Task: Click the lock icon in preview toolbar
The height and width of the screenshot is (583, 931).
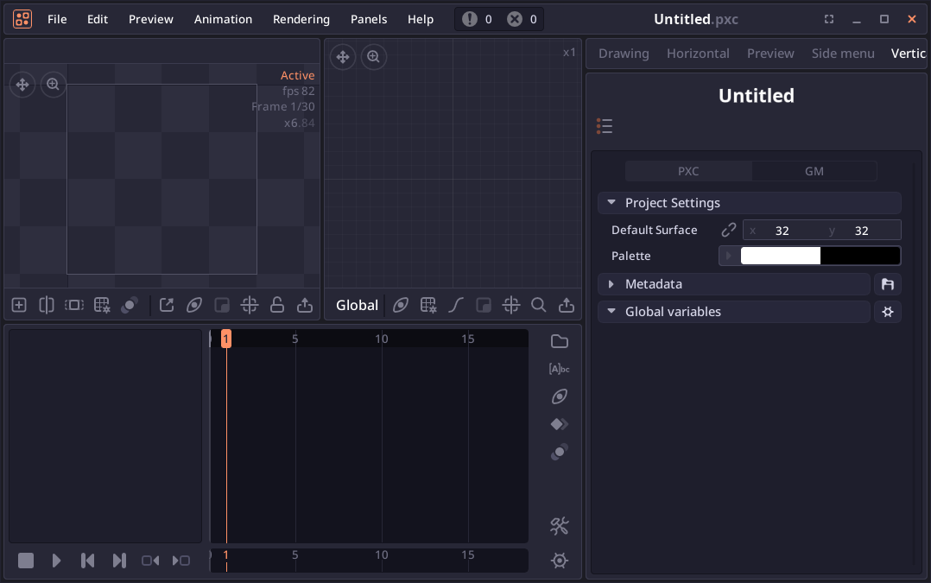Action: [277, 305]
